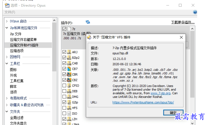
Task: Click the Directory Opus title bar icon
Action: coord(7,5)
